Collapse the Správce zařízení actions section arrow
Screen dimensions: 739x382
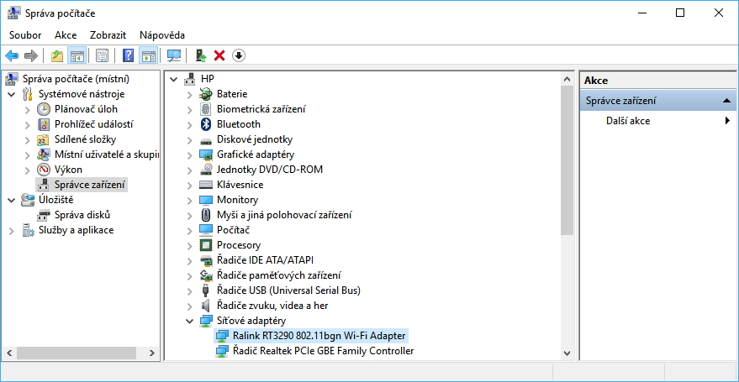pos(726,101)
